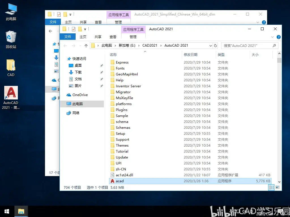Select 快速访问 in navigation pane
Image resolution: width=290 pixels, height=217 pixels.
(79, 59)
